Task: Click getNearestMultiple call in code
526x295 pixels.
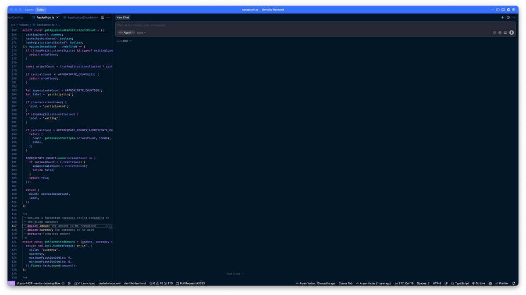Action: (60, 138)
